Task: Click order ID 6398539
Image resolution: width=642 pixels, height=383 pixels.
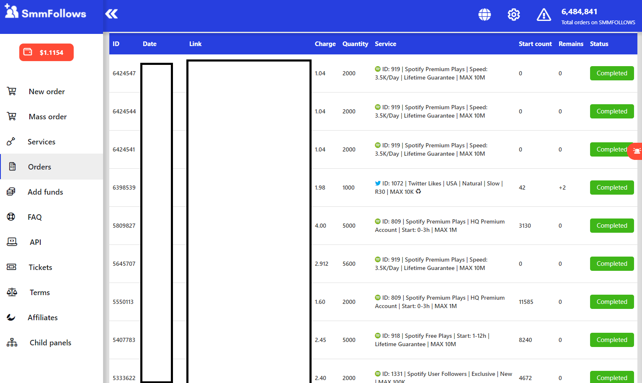Action: [124, 188]
